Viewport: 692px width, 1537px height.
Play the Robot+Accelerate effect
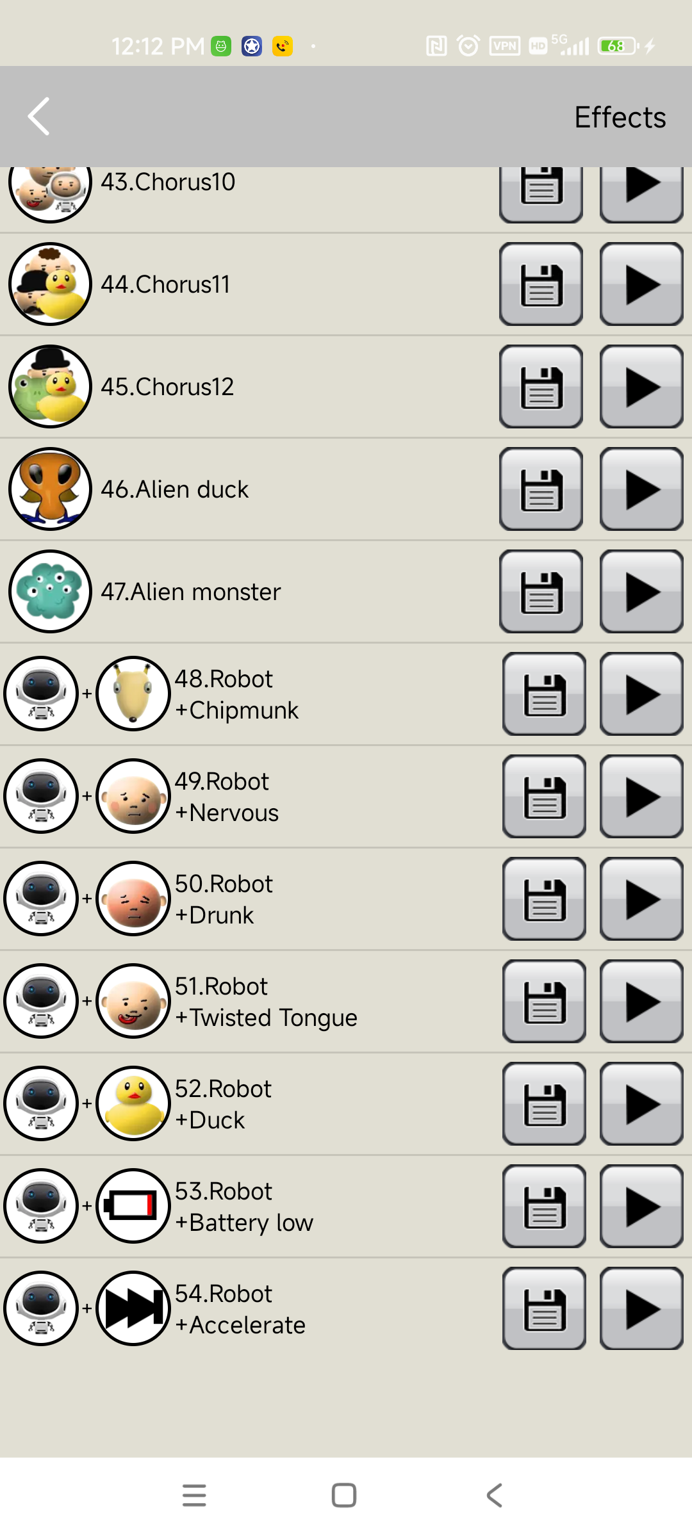pos(641,1309)
